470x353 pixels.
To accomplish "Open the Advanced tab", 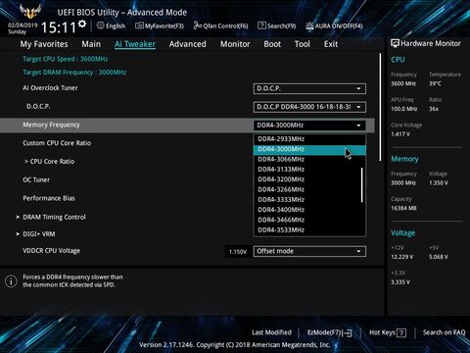I will [x=188, y=44].
